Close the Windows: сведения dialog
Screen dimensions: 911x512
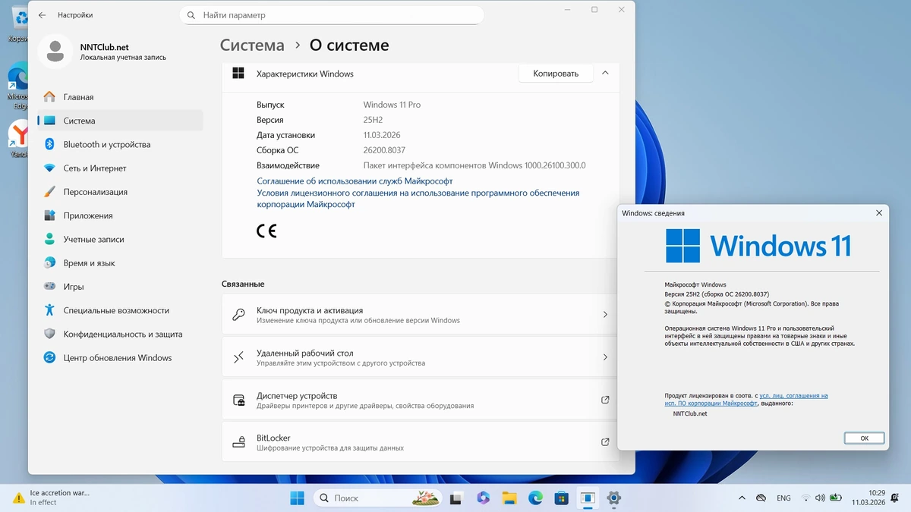pyautogui.click(x=879, y=213)
